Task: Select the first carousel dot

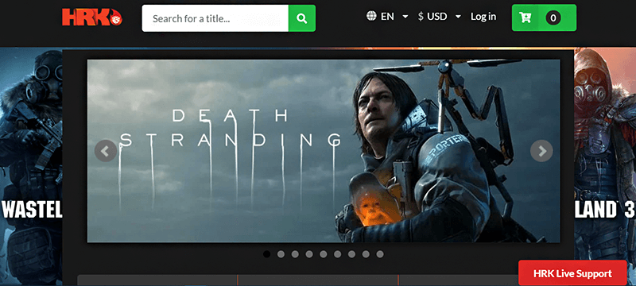Action: pyautogui.click(x=266, y=254)
